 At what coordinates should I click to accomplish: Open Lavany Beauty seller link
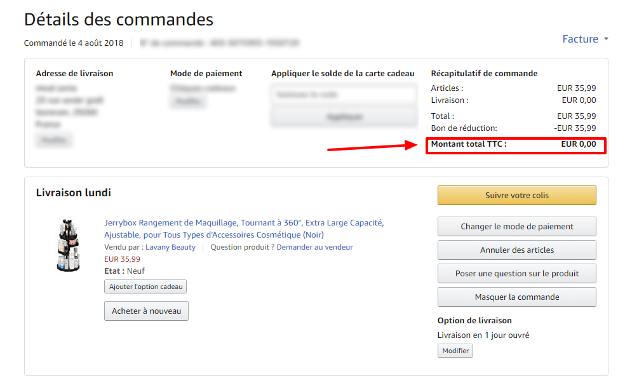point(170,247)
